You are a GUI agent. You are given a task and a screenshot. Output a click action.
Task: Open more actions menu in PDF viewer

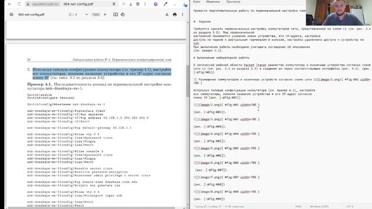[183, 15]
